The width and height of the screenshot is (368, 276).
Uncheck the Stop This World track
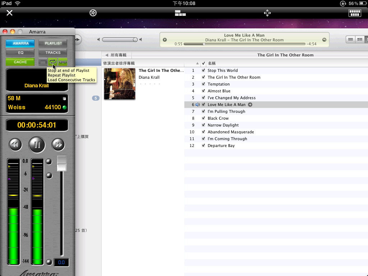pos(203,70)
